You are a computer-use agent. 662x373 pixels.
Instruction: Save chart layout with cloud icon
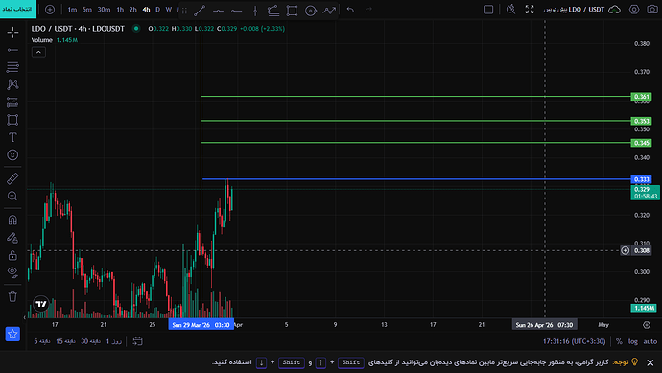tap(614, 10)
